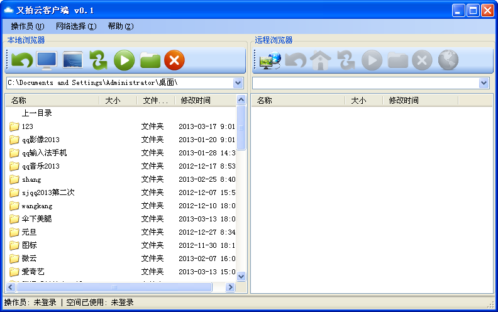Click folder icon next to shang
Image resolution: width=498 pixels, height=312 pixels.
14,179
